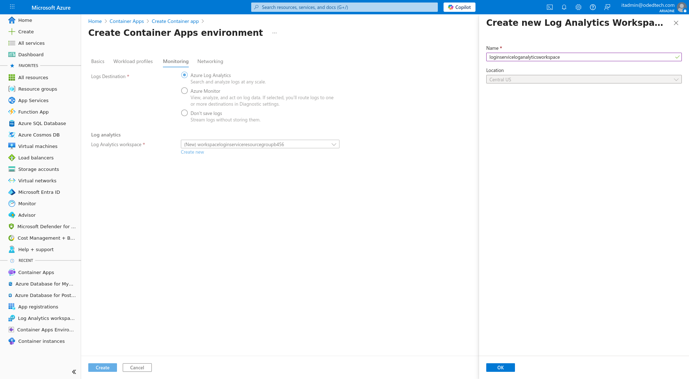Screen dimensions: 689x379
Task: Switch to the Basics tab
Action: pyautogui.click(x=98, y=61)
